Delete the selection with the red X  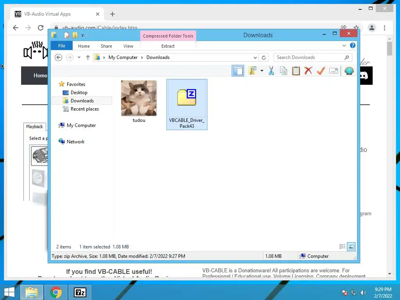click(308, 71)
